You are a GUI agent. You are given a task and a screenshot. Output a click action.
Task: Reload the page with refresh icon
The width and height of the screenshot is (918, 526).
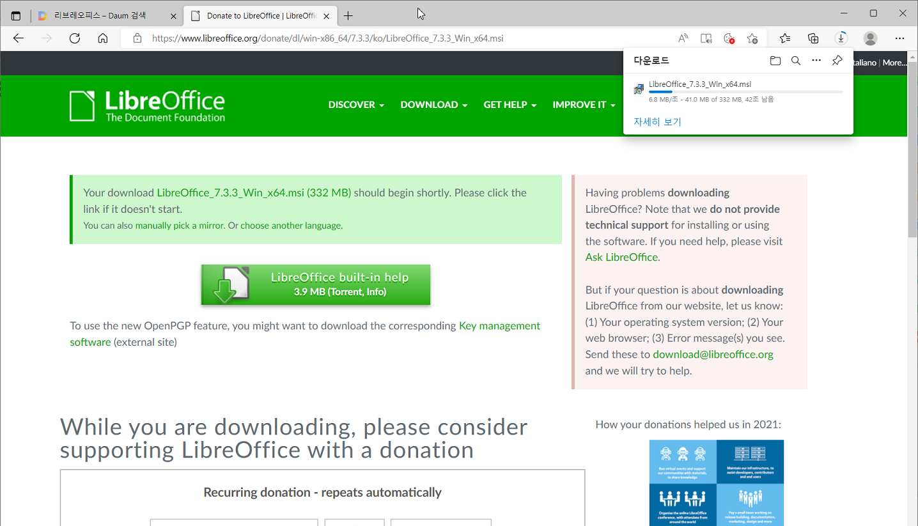pos(75,38)
